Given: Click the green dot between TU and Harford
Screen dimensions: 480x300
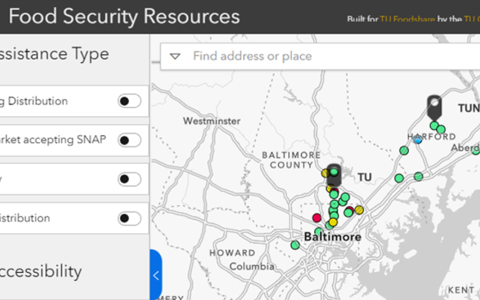Looking at the screenshot, I should 399,178.
